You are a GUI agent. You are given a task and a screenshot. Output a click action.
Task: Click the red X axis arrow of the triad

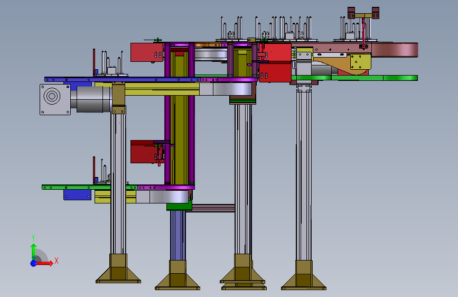[44, 263]
